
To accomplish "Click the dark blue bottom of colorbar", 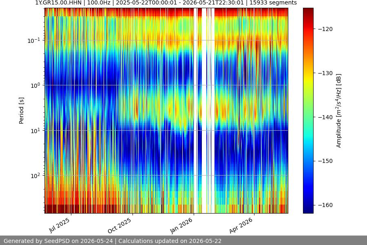I will (x=308, y=210).
